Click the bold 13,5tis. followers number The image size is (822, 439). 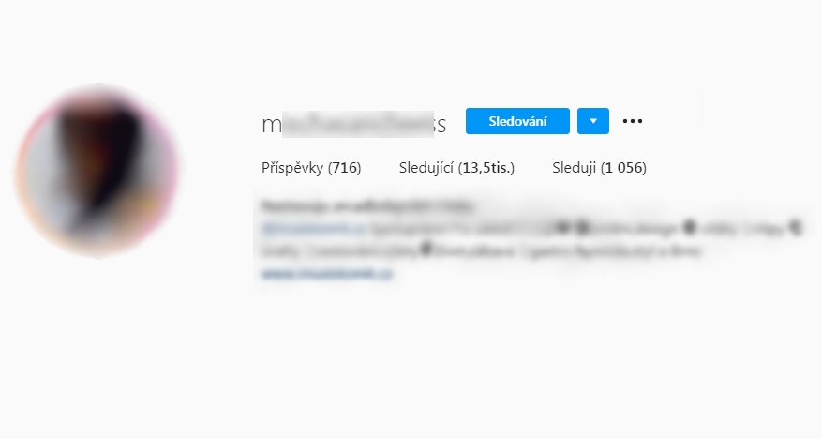[486, 168]
